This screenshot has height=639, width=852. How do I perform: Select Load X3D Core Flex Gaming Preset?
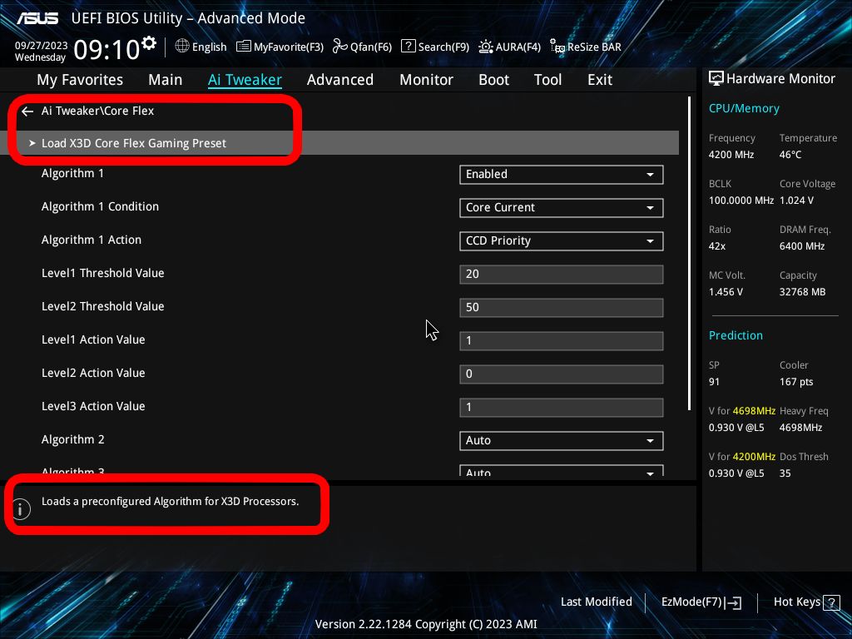[339, 143]
